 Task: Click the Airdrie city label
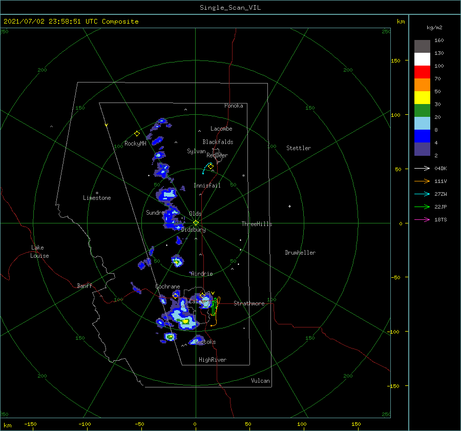pos(202,274)
